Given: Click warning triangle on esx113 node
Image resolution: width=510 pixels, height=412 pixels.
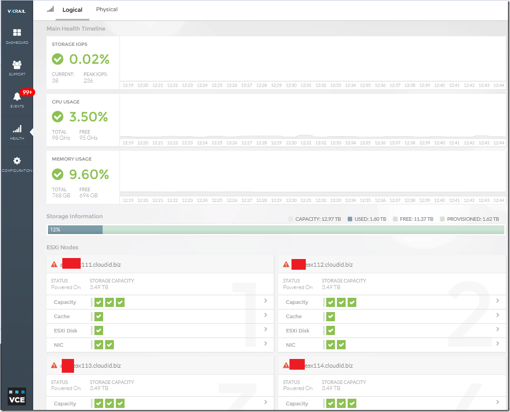Looking at the screenshot, I should (x=54, y=365).
